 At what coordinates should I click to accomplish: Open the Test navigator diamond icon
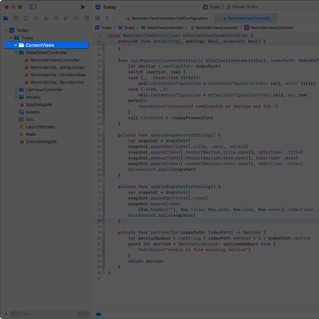[x=56, y=18]
